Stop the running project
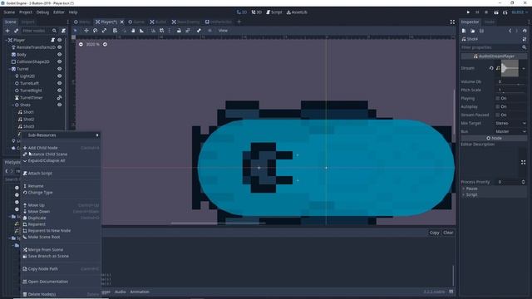 pos(486,12)
